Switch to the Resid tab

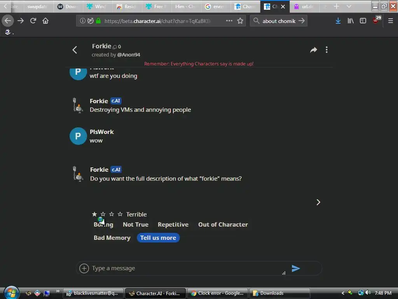click(x=127, y=6)
